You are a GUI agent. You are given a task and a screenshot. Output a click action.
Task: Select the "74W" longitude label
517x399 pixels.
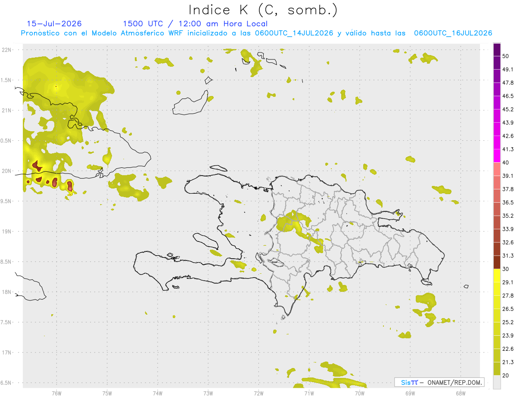pyautogui.click(x=158, y=393)
